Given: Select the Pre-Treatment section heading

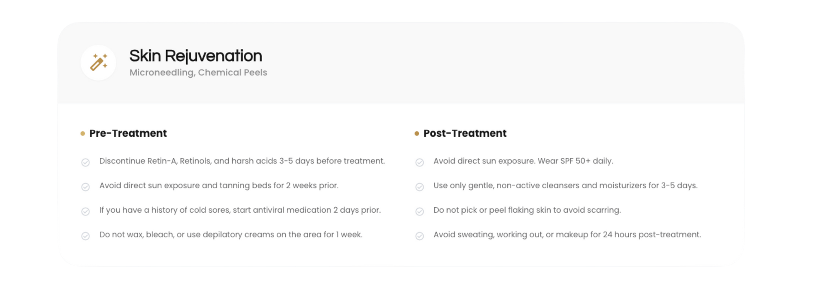Looking at the screenshot, I should [128, 133].
